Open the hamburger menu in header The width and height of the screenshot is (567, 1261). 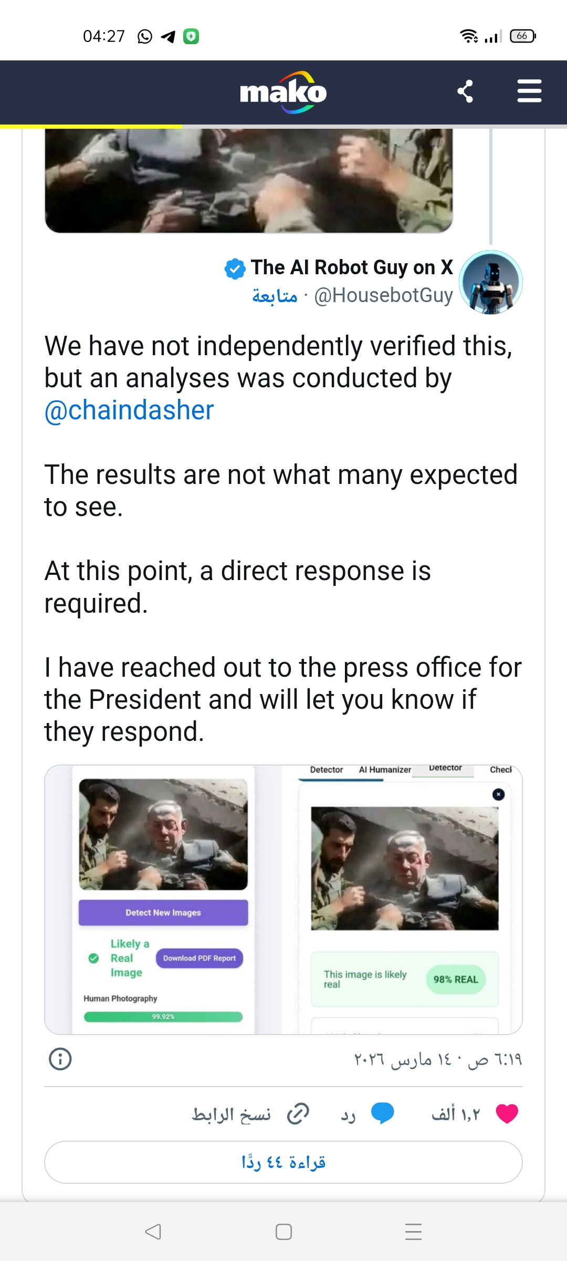(x=529, y=91)
